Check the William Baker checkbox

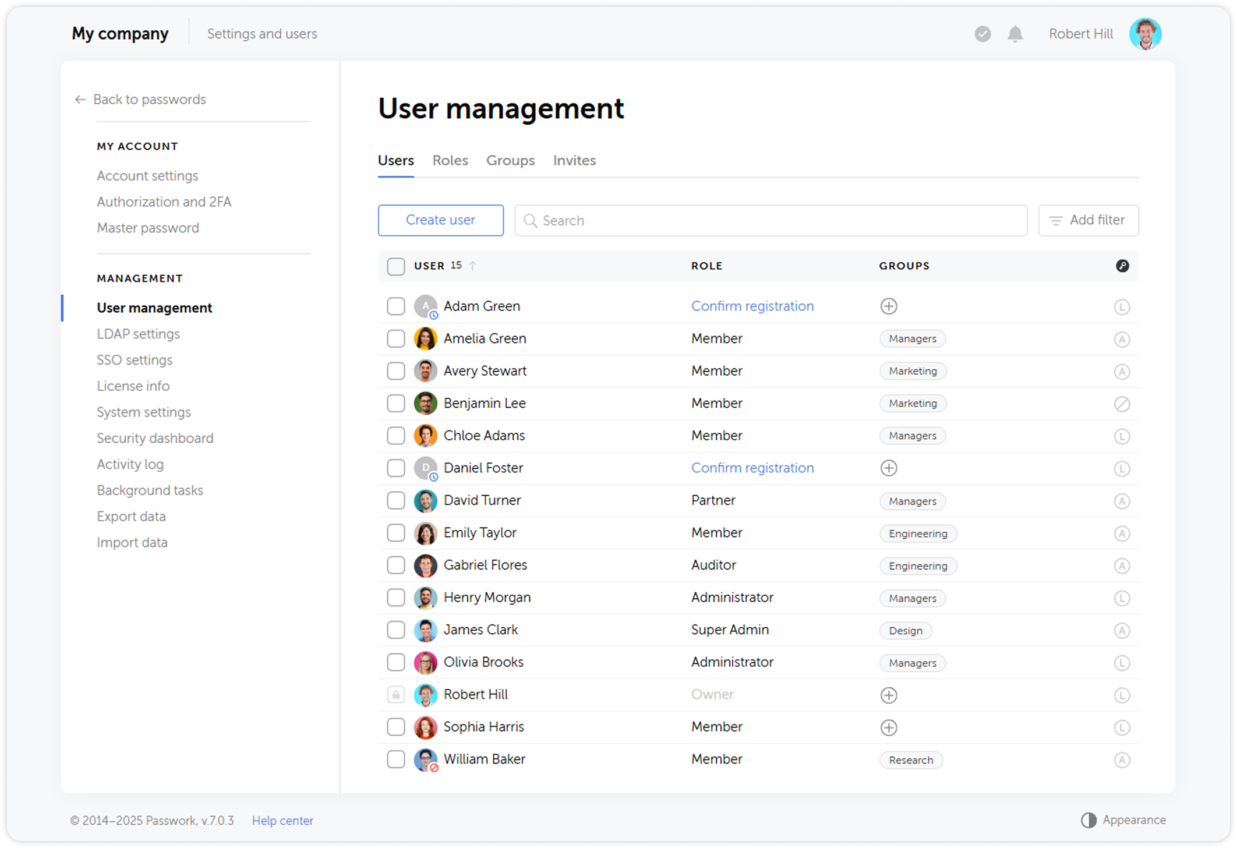click(396, 759)
